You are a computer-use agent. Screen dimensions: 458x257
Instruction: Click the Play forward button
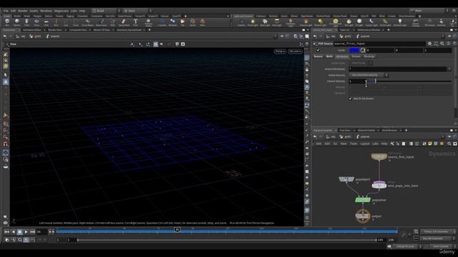coord(26,232)
